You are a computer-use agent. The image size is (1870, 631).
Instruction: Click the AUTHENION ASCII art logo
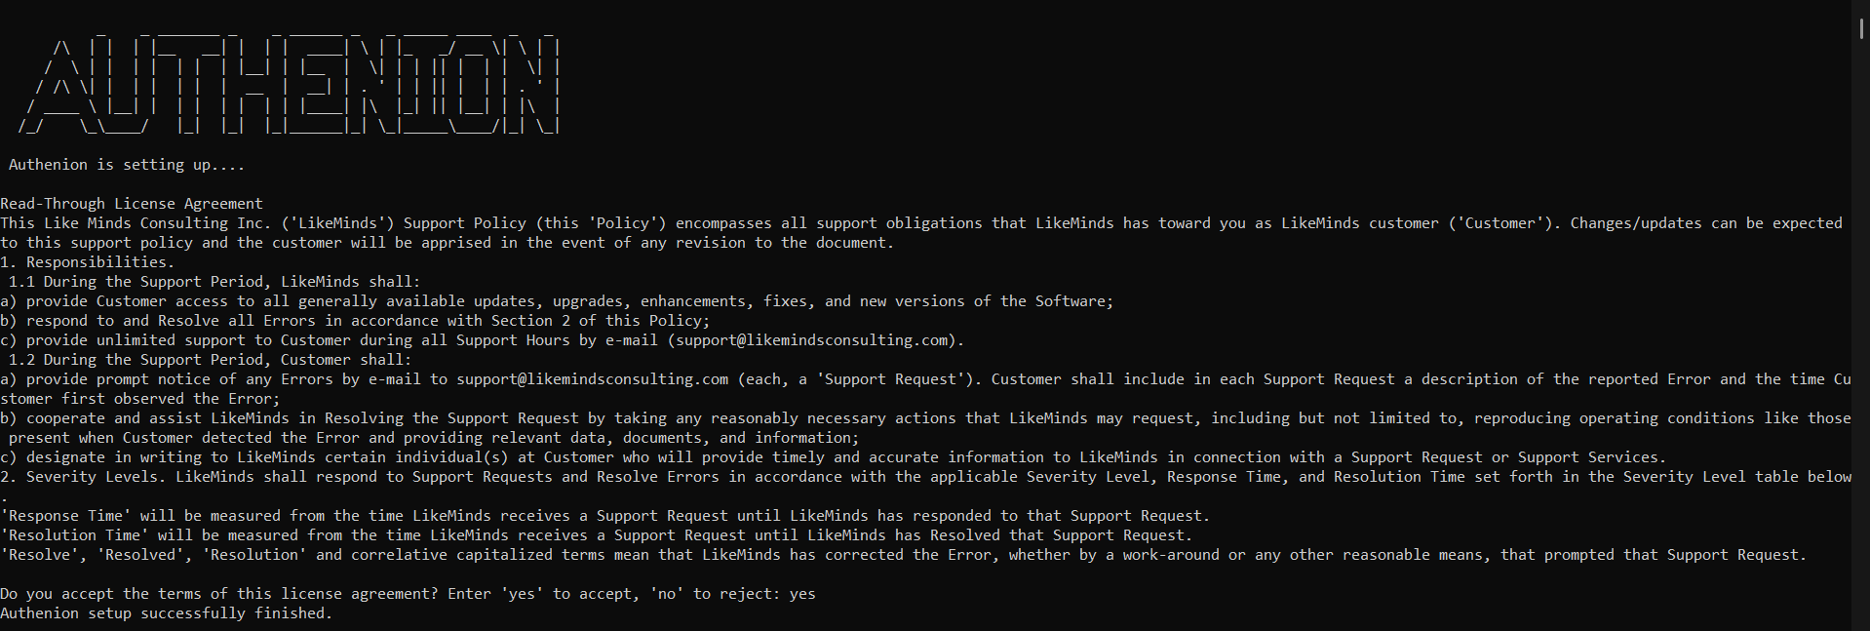(x=289, y=84)
